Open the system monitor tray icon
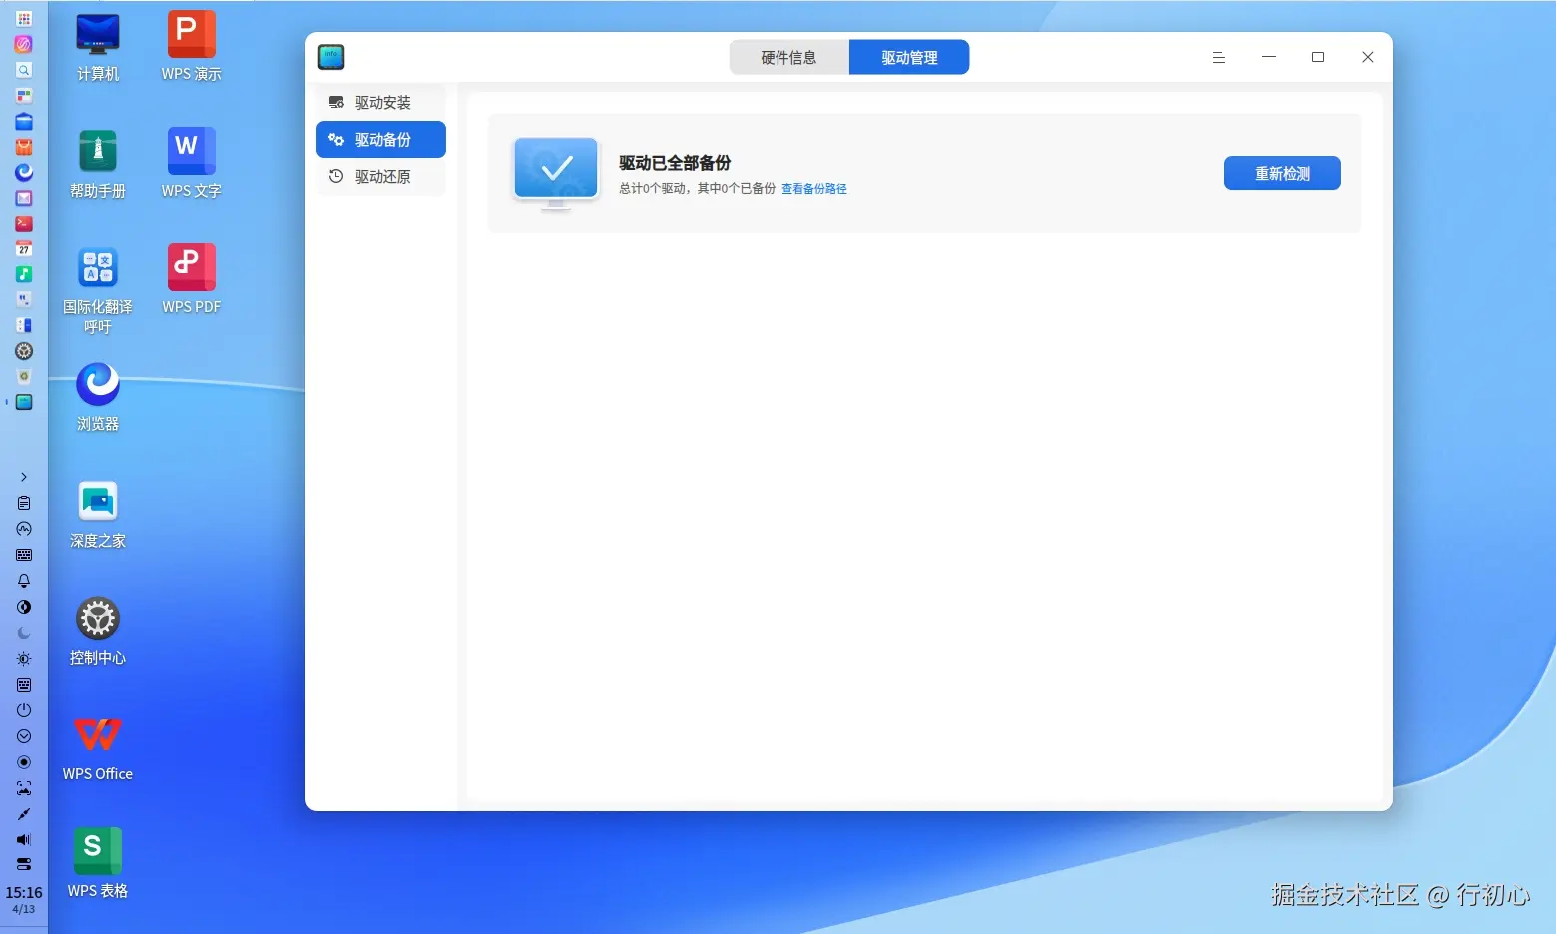1556x934 pixels. (24, 529)
